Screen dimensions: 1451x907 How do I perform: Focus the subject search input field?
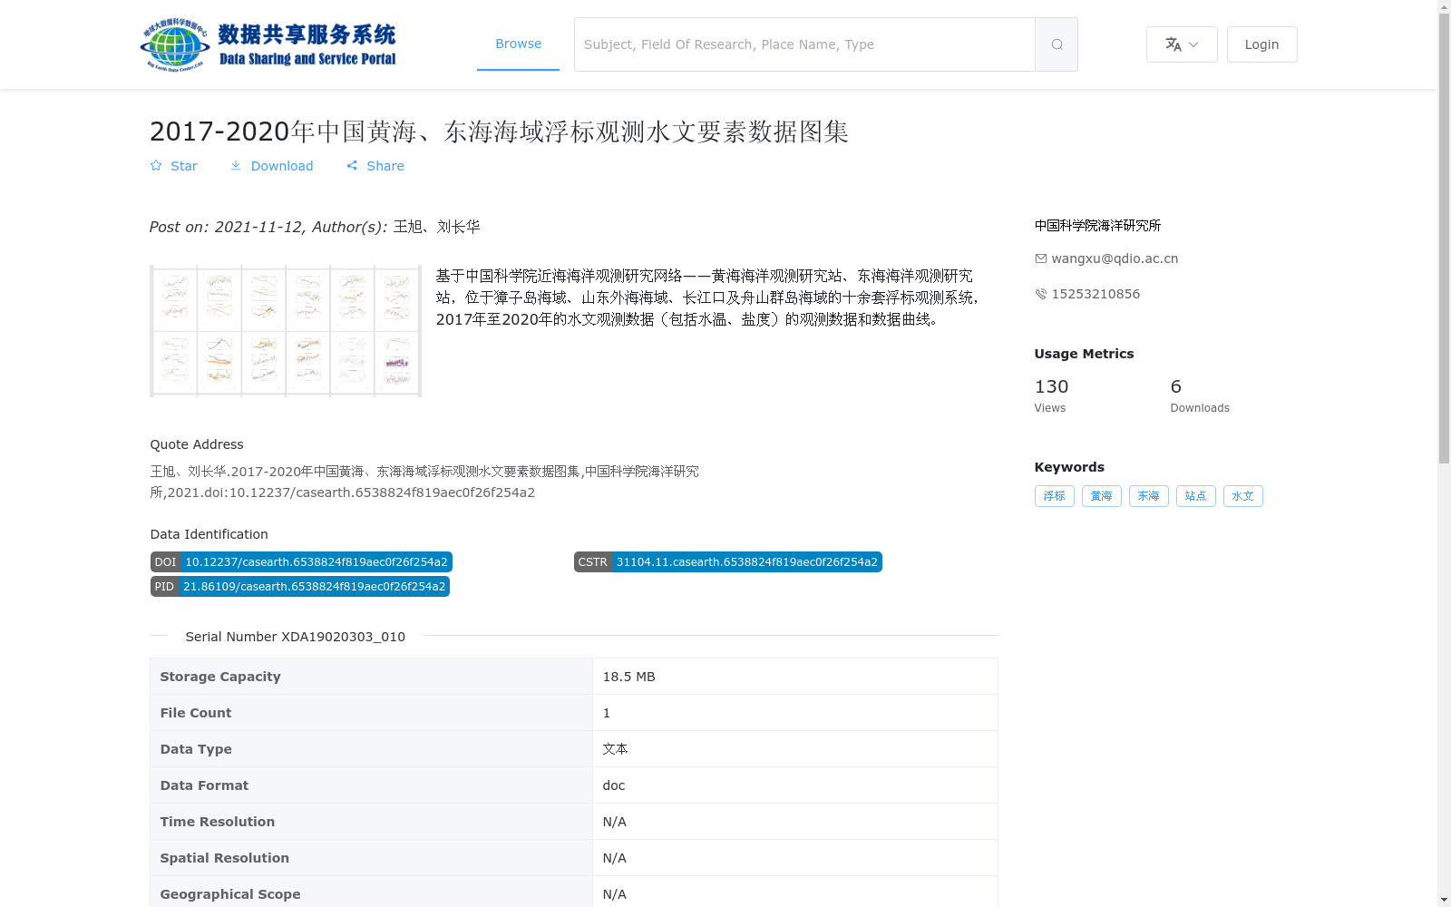pyautogui.click(x=804, y=44)
